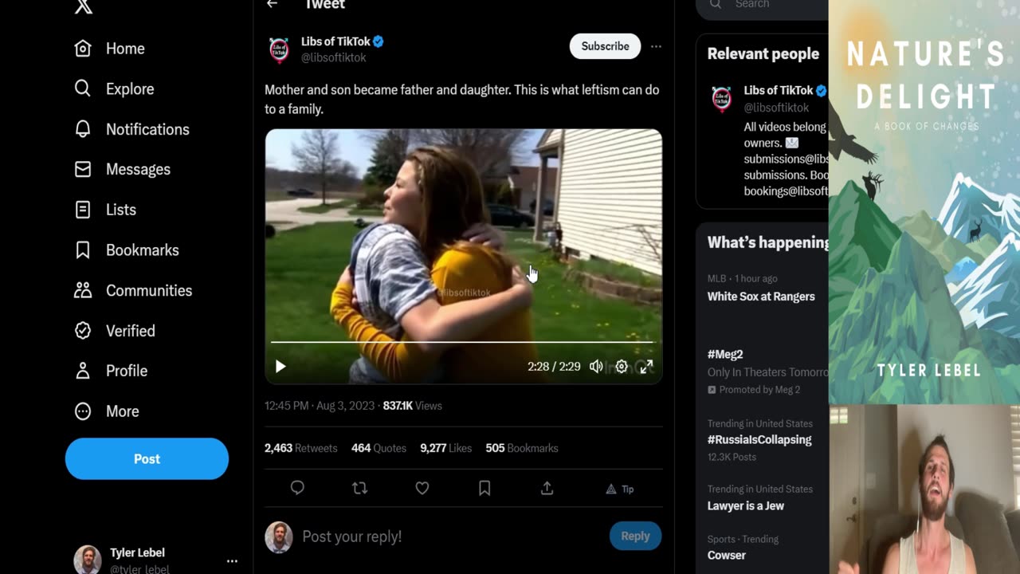Share the tweet with upload icon

point(547,488)
